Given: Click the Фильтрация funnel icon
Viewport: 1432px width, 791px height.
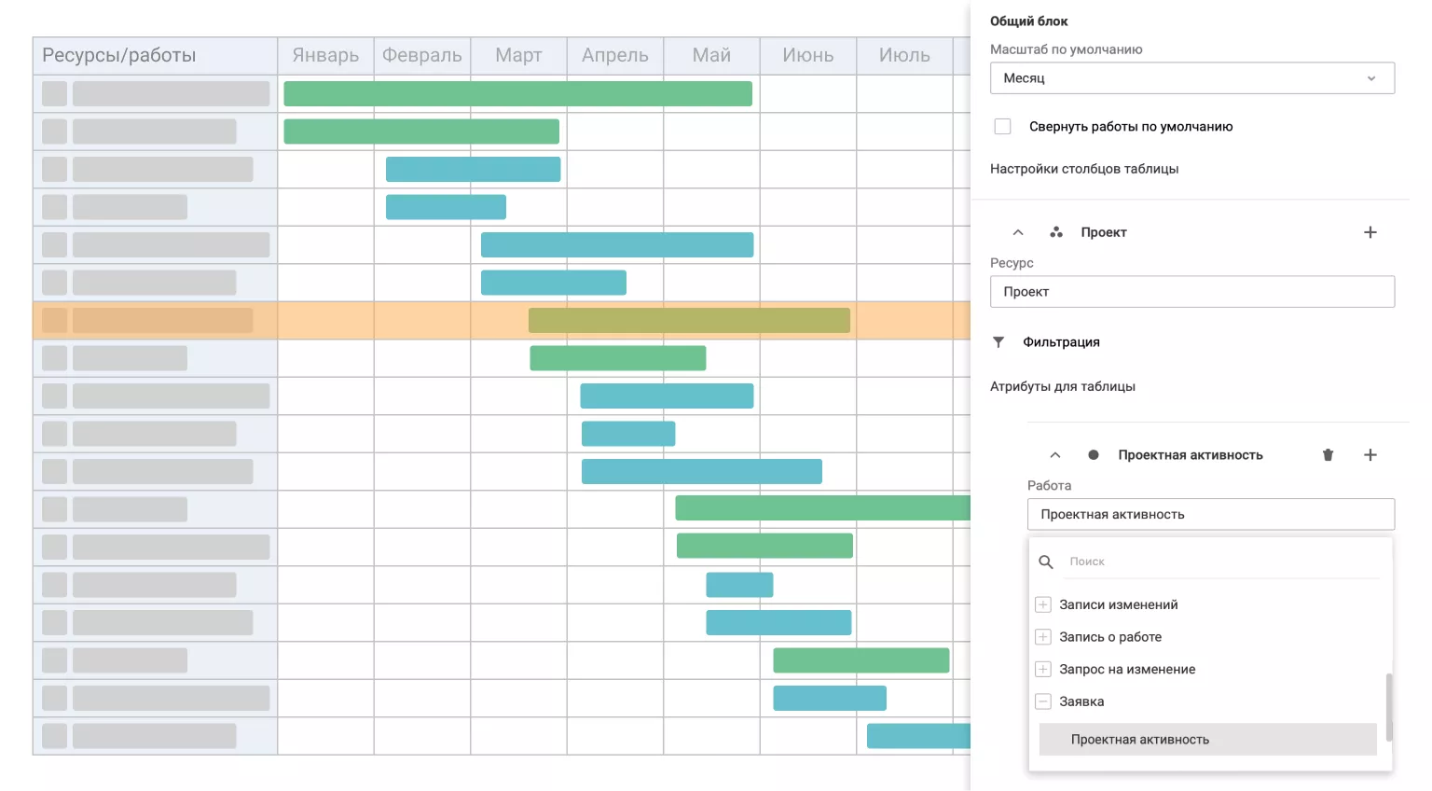Looking at the screenshot, I should (x=998, y=342).
